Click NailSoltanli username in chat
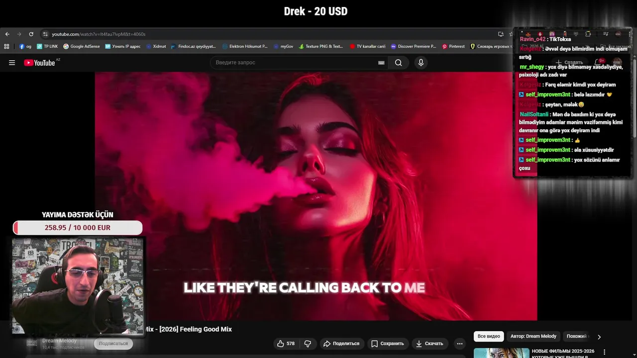The width and height of the screenshot is (637, 358). pyautogui.click(x=534, y=114)
